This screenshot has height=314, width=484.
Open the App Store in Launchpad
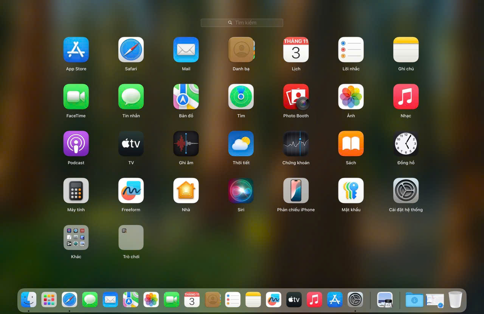click(x=76, y=49)
